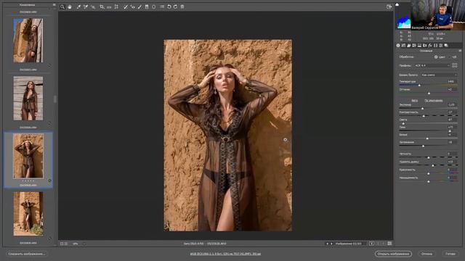The image size is (465, 261).
Task: Open the Presets panel tab
Action: pos(441,45)
